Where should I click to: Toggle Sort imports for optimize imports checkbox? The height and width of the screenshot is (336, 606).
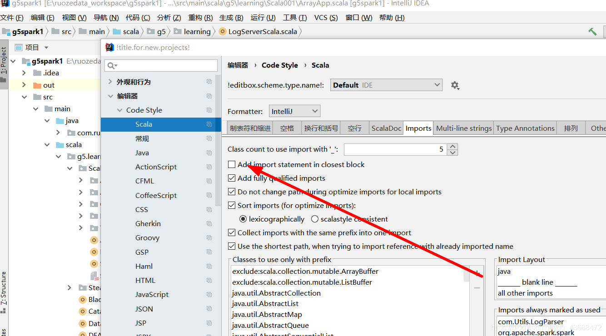[232, 205]
